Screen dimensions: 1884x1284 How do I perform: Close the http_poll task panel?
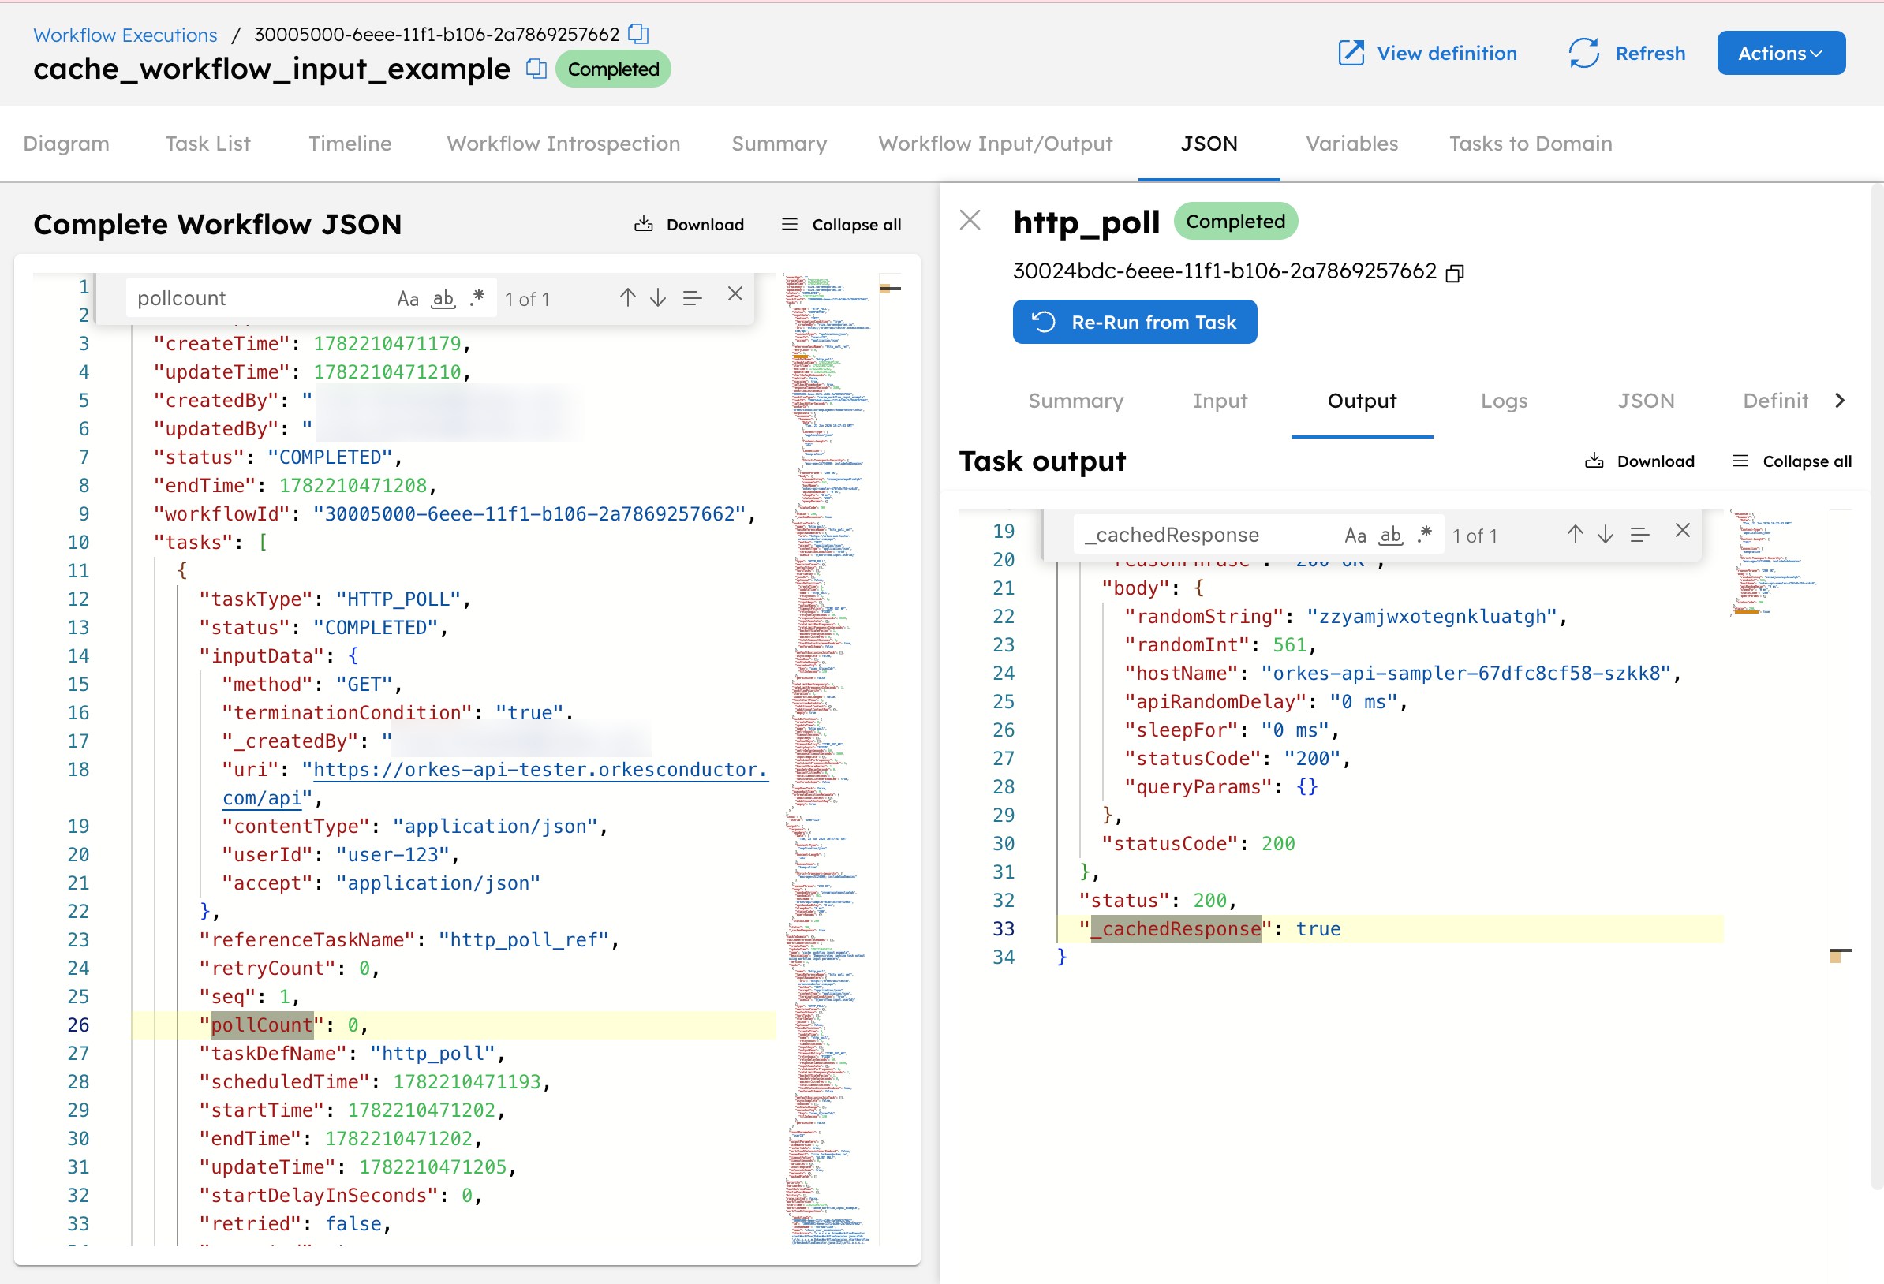(970, 220)
